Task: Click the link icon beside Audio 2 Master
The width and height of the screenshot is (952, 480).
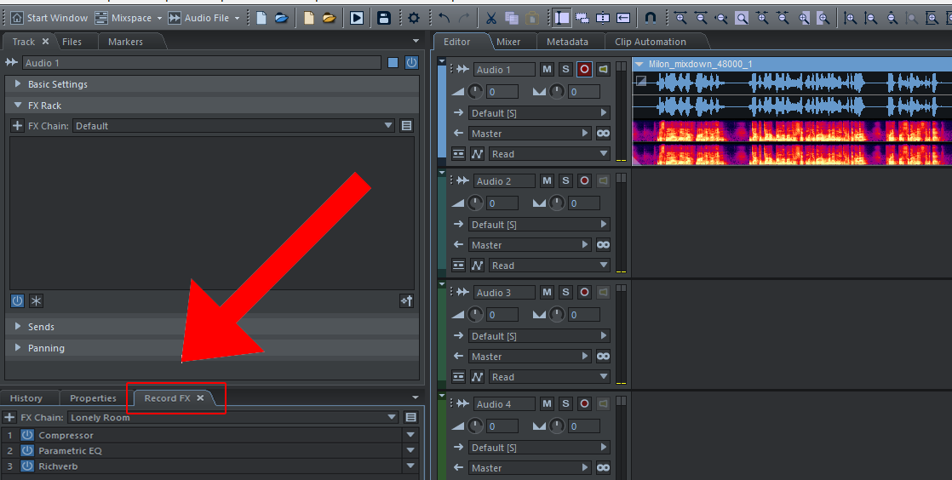Action: 603,245
